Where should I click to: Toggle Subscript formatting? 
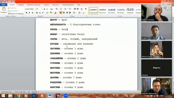coord(40,13)
